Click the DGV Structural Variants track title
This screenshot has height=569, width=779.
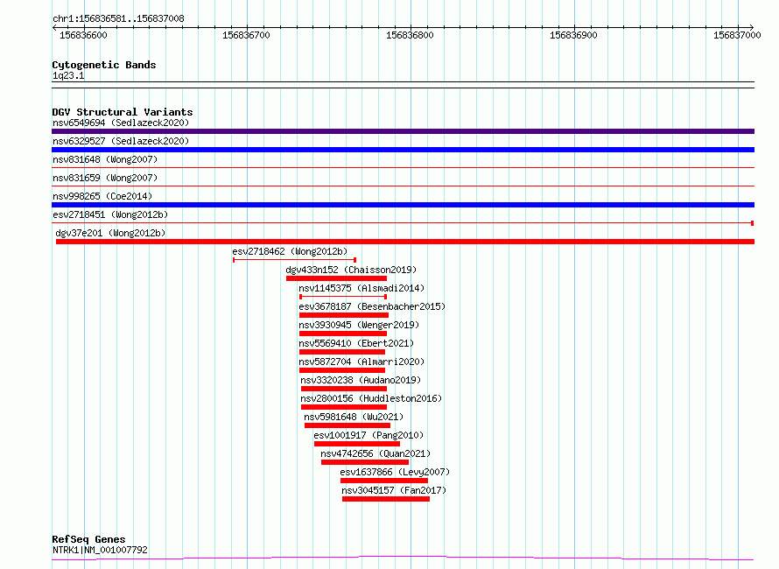pyautogui.click(x=123, y=112)
